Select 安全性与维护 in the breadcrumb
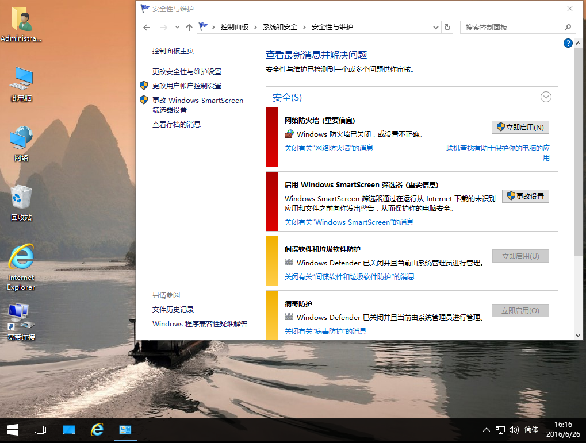The height and width of the screenshot is (443, 586). tap(332, 27)
